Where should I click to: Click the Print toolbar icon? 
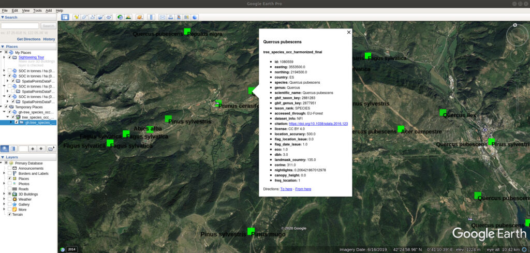point(171,17)
